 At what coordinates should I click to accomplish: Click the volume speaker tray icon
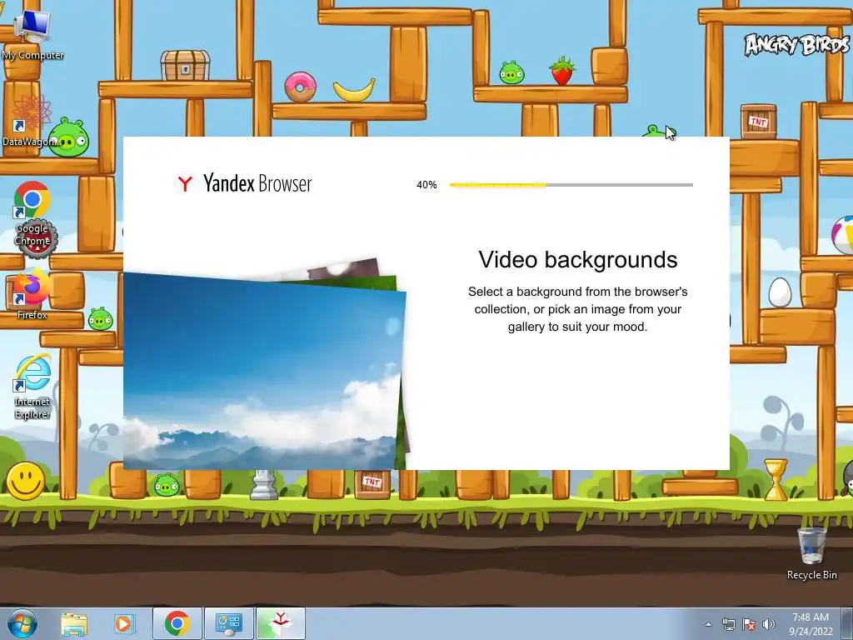[768, 624]
